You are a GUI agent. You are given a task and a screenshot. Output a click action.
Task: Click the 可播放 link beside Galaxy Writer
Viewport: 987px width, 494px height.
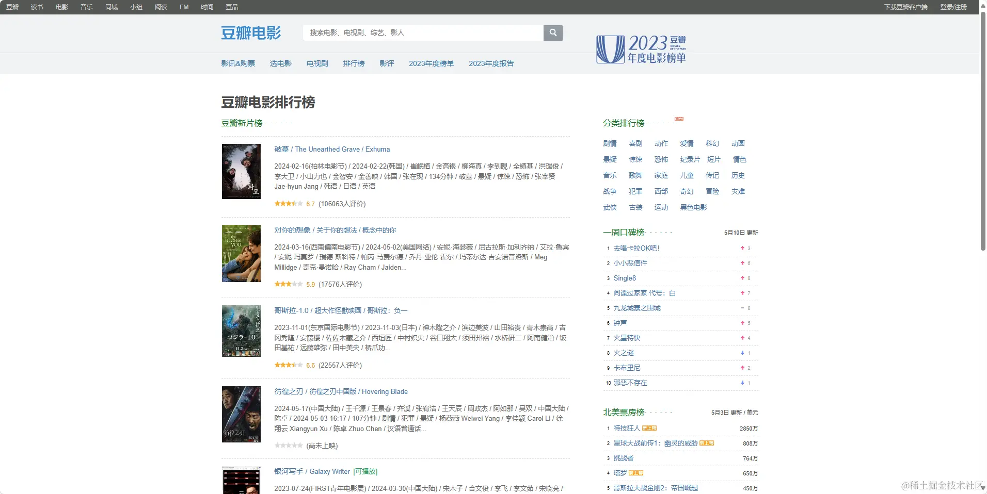point(366,471)
